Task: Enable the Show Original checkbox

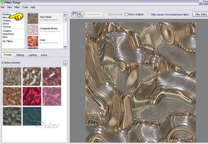Action: (x=127, y=15)
